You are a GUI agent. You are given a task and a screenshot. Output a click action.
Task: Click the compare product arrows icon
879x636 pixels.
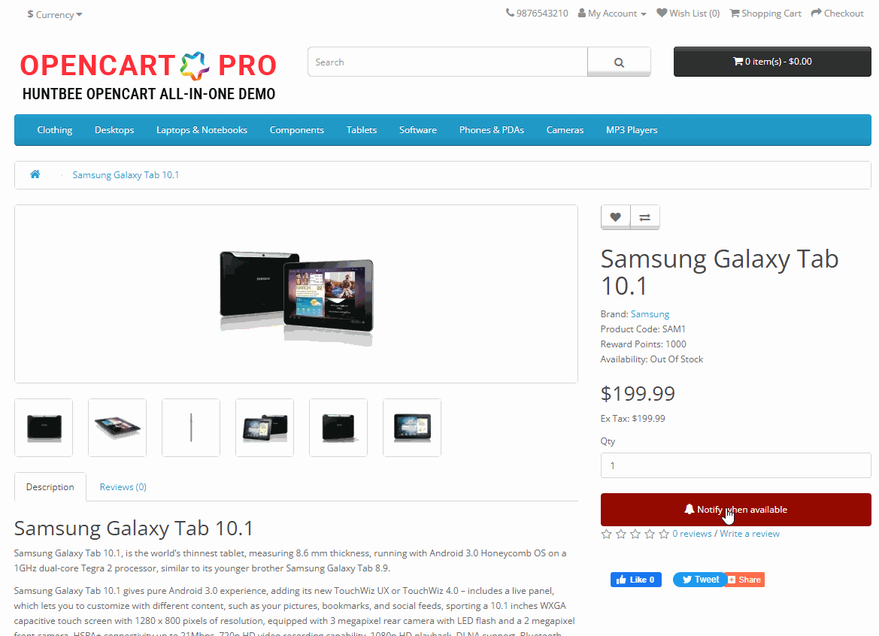point(644,217)
